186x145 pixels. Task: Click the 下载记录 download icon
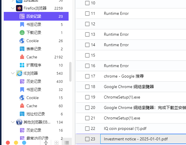coord(22,33)
